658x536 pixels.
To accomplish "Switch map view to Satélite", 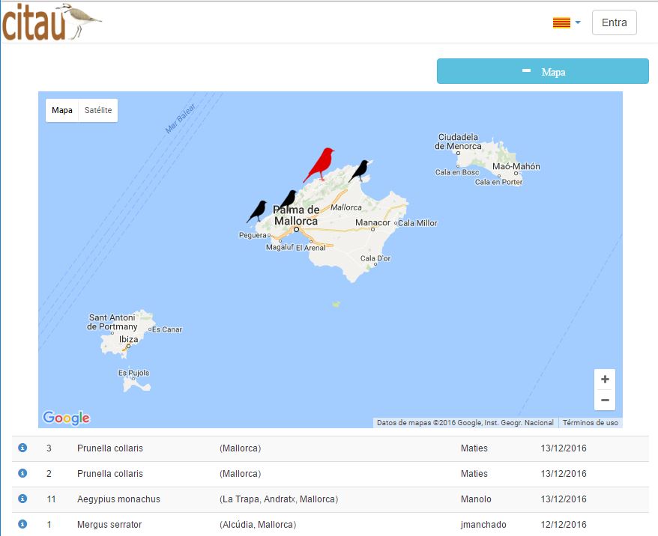I will click(x=98, y=110).
